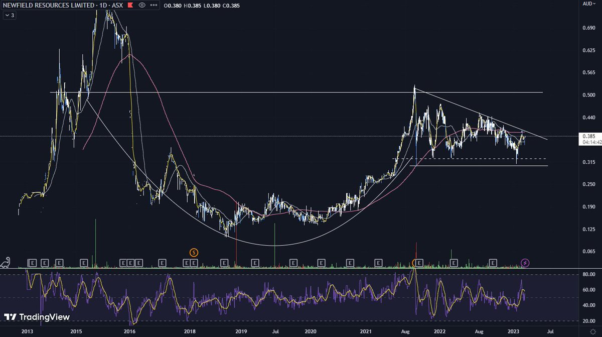
Task: Open the AUD currency dropdown
Action: (x=588, y=4)
